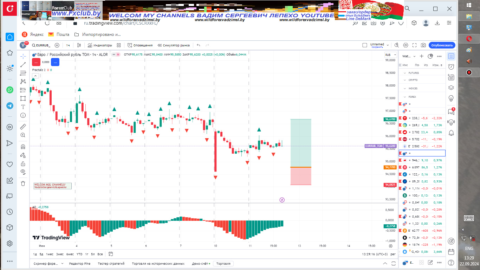Image resolution: width=480 pixels, height=270 pixels.
Task: Toggle stay in drawing mode
Action: click(23, 155)
